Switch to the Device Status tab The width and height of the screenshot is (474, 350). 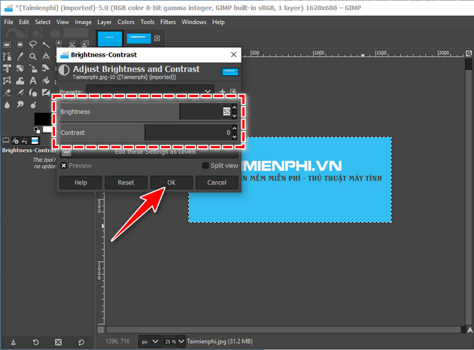pyautogui.click(x=15, y=140)
